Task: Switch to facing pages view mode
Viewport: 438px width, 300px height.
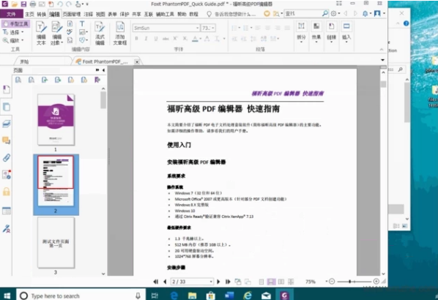Action: (x=281, y=282)
